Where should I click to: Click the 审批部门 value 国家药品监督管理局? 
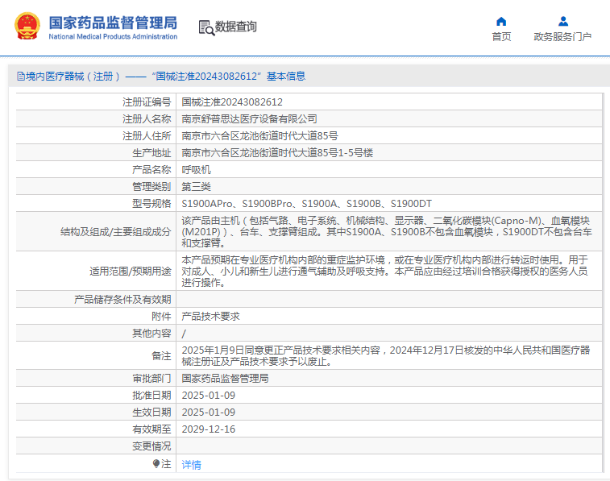[225, 378]
